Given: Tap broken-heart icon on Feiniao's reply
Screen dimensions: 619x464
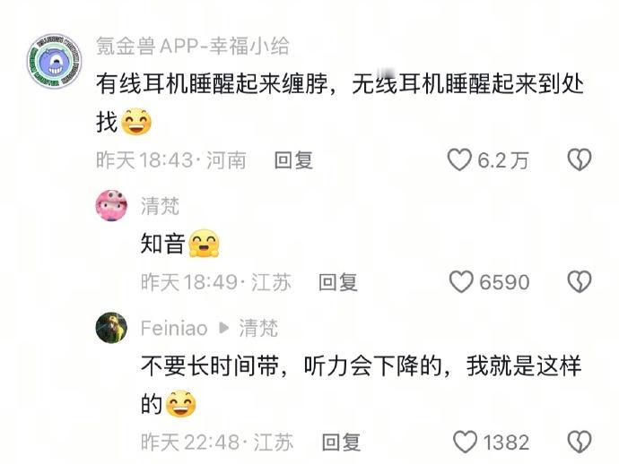Looking at the screenshot, I should click(x=580, y=442).
